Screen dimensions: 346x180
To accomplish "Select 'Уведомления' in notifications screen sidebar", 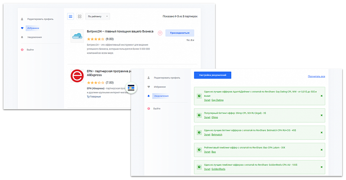I will (161, 96).
